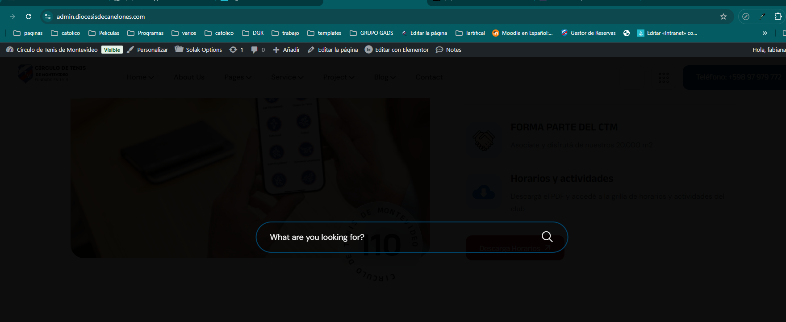The image size is (786, 322).
Task: Open the Añadir menu in admin bar
Action: click(x=286, y=50)
